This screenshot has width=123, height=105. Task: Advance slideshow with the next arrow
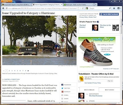pos(28,71)
